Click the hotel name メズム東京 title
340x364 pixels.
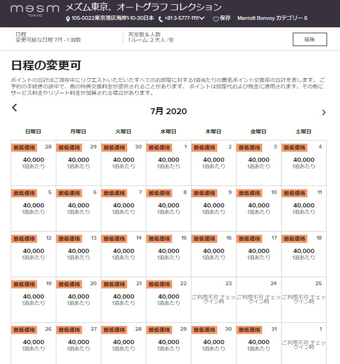pos(144,7)
